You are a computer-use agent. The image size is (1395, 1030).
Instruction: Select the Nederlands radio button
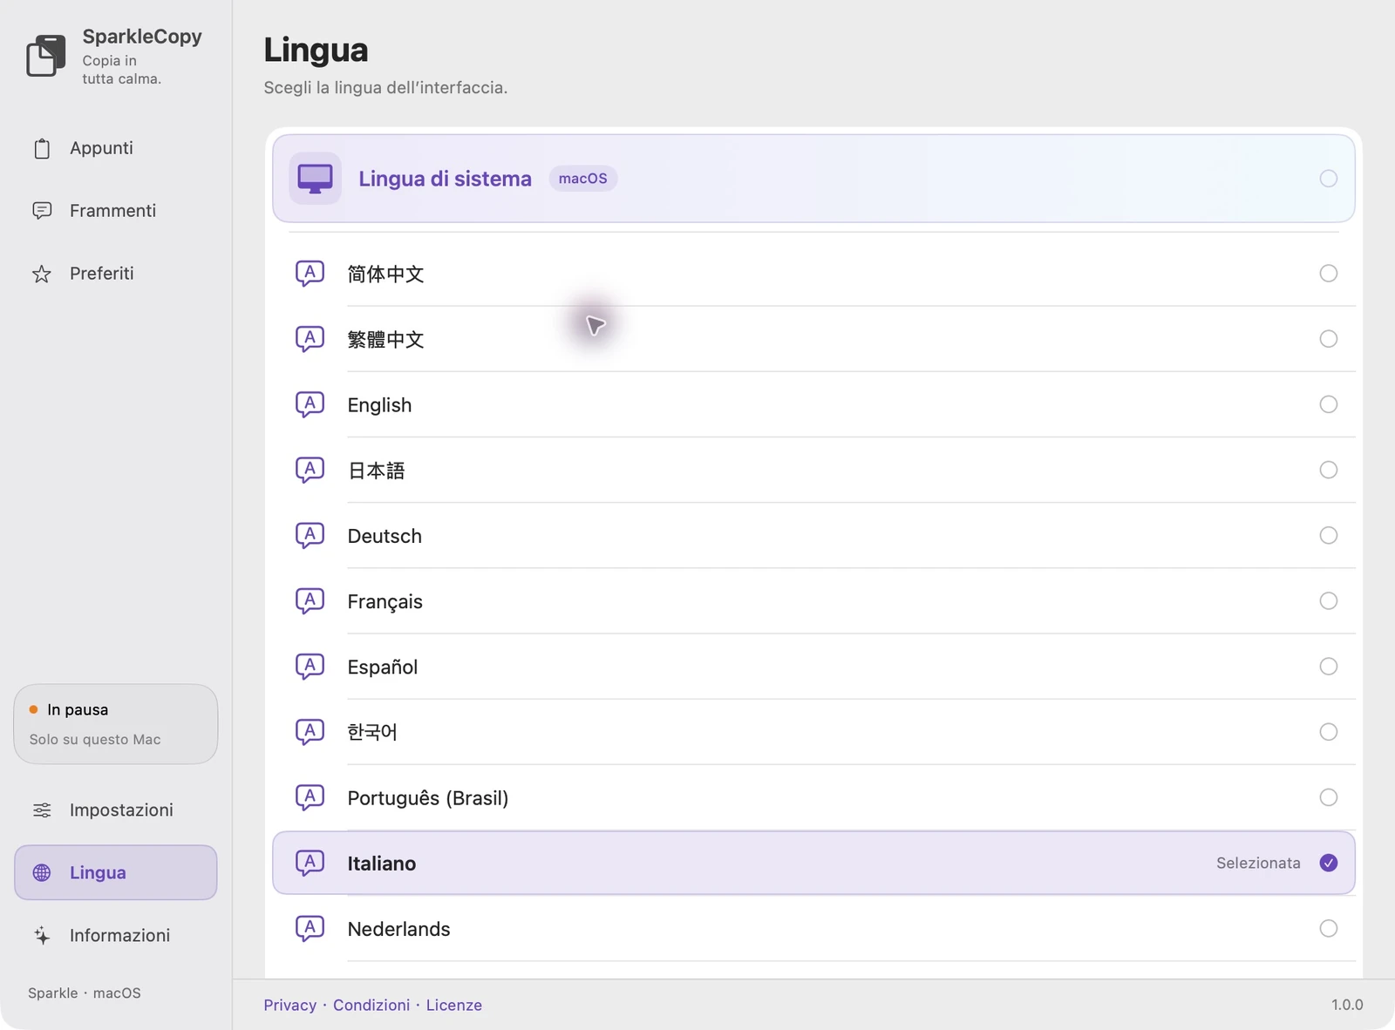coord(1328,928)
